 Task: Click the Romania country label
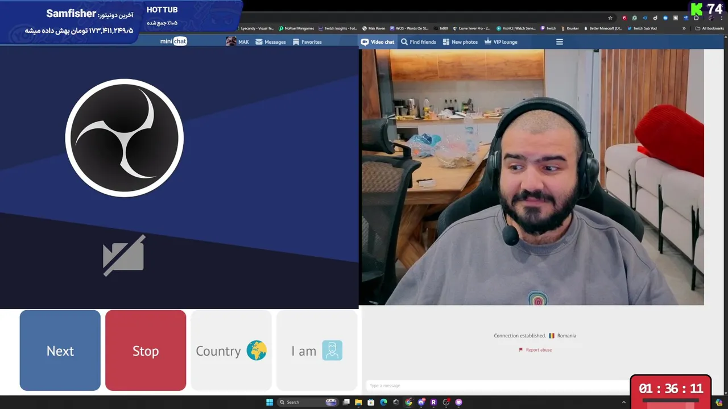click(x=566, y=336)
